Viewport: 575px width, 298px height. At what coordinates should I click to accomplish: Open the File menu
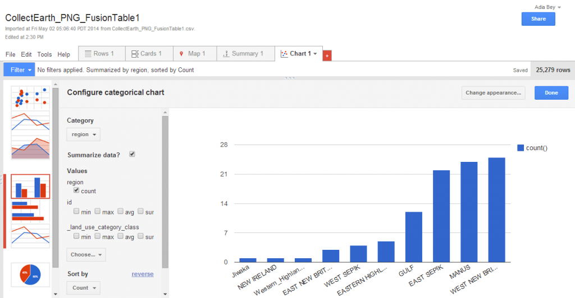[x=10, y=54]
